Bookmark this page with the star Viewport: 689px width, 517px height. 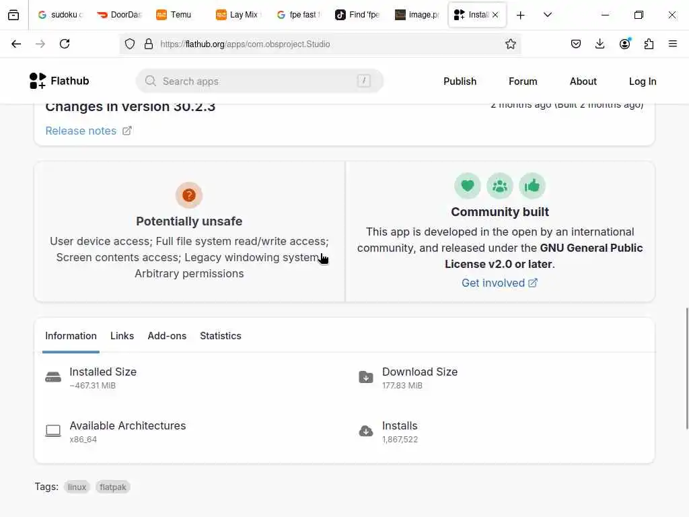[x=510, y=44]
